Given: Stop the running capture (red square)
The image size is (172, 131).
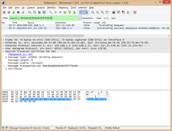Looking at the screenshot, I should coord(18,12).
